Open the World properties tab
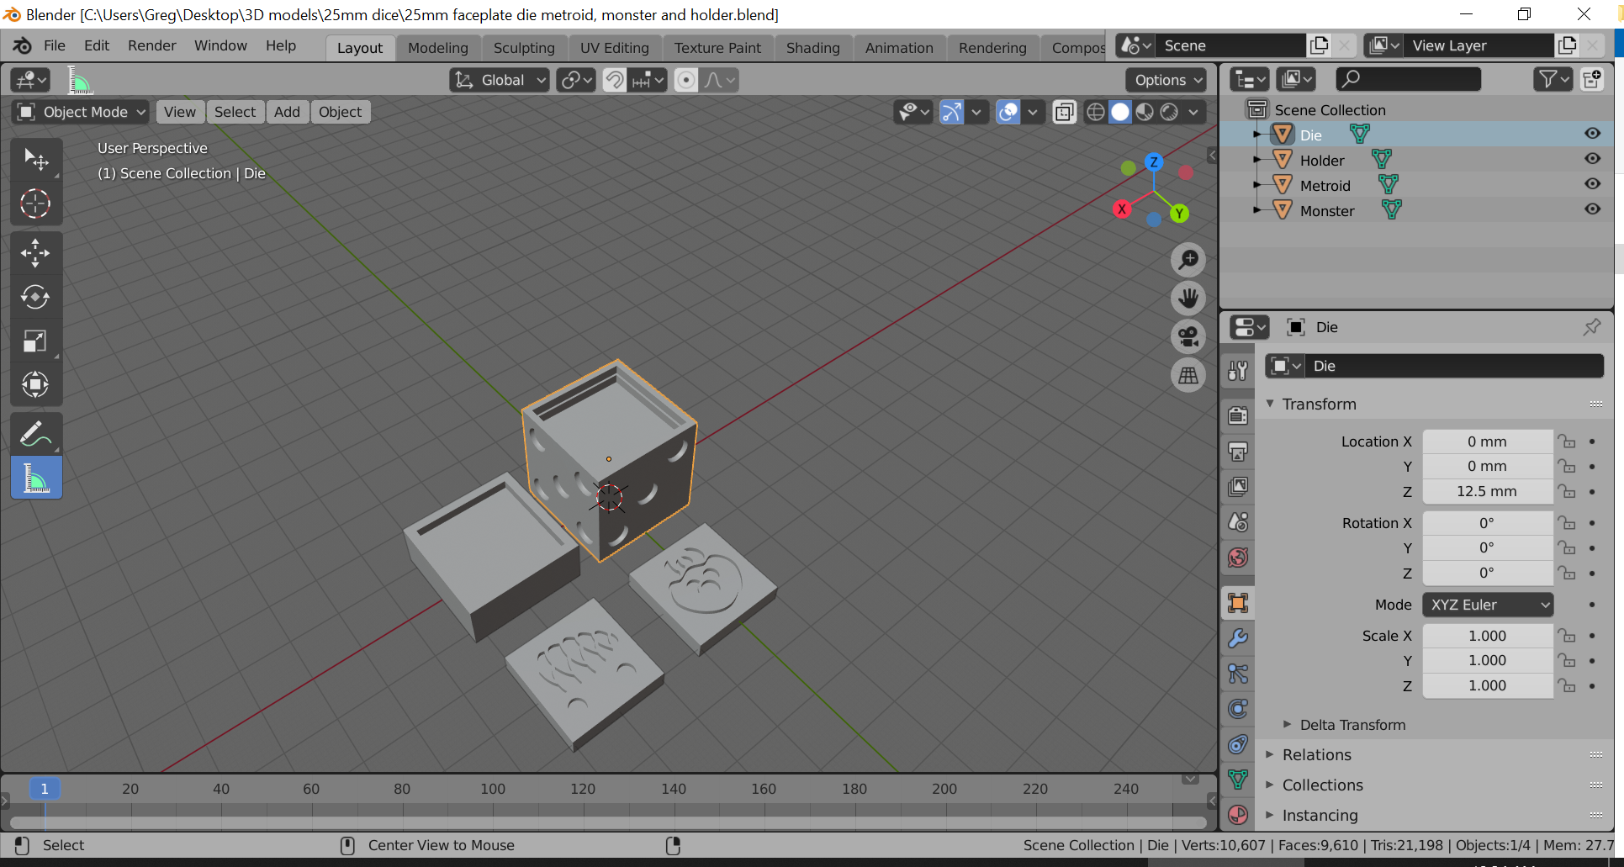The width and height of the screenshot is (1624, 867). click(x=1237, y=557)
